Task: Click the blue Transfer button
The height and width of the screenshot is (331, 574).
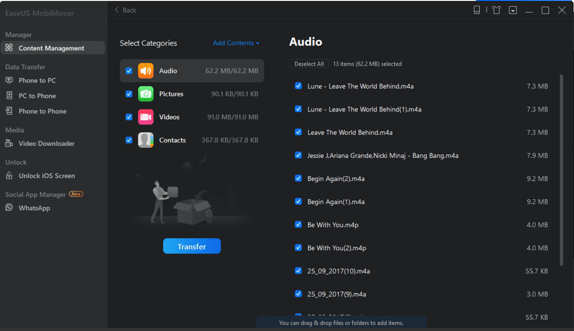Action: coord(192,246)
